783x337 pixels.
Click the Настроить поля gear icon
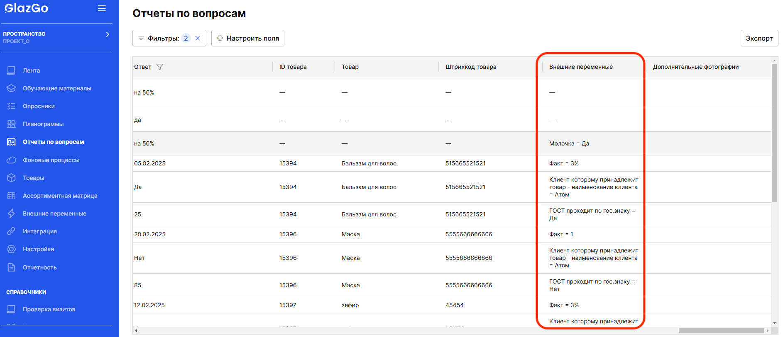[x=220, y=38]
